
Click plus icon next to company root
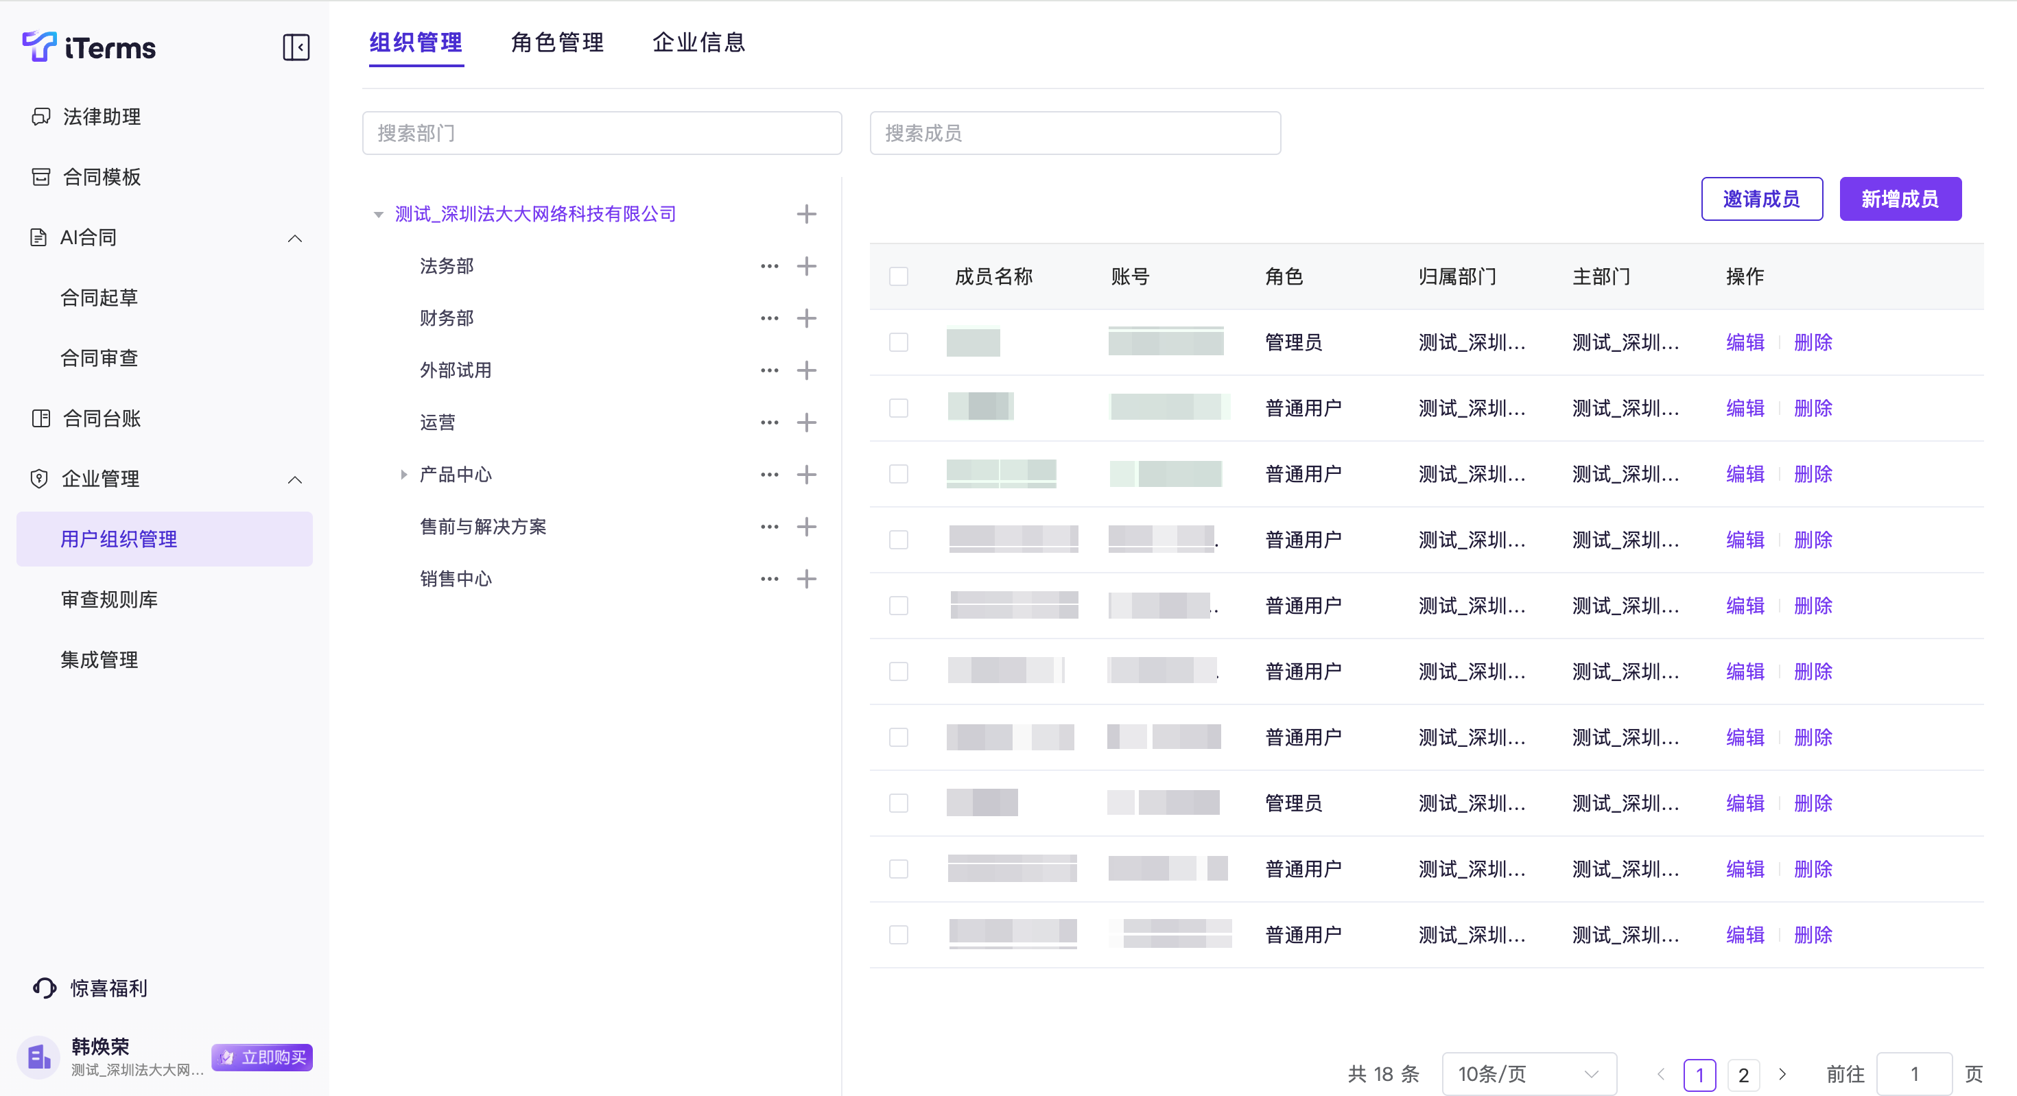point(805,214)
